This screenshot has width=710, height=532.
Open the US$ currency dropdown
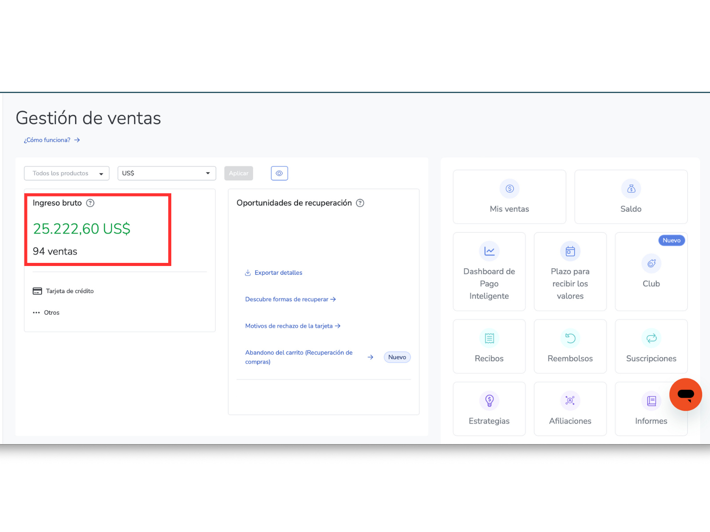click(166, 173)
